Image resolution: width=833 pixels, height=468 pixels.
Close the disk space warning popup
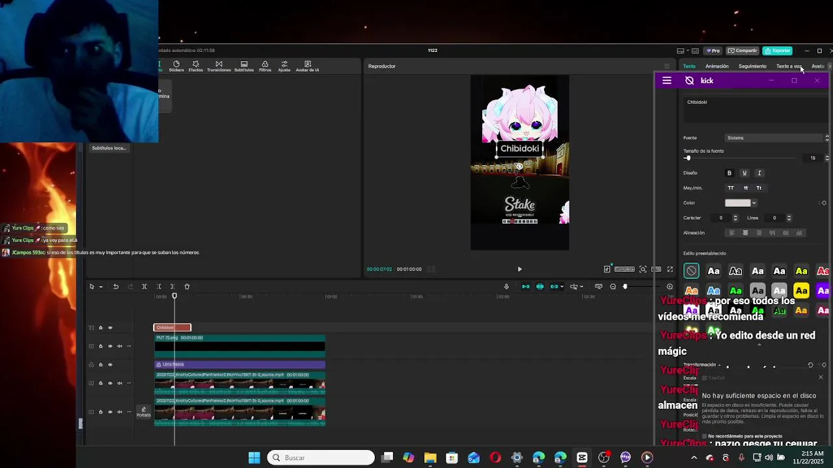click(821, 378)
